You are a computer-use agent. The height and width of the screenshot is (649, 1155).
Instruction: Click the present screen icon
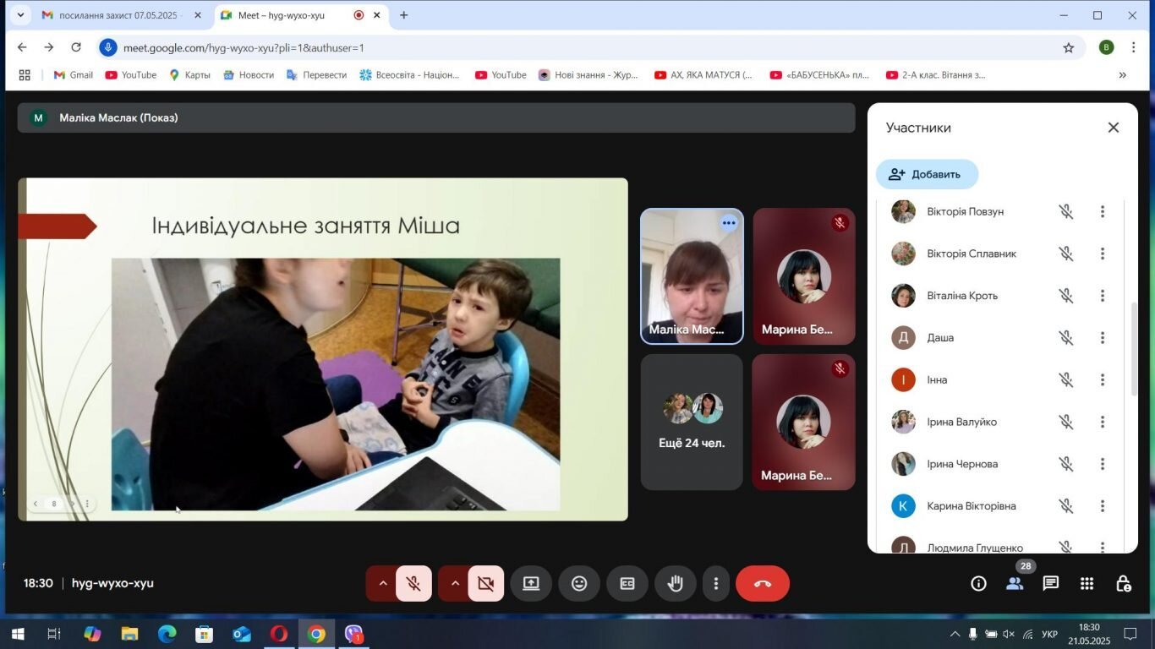pyautogui.click(x=531, y=583)
